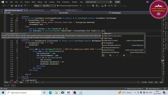Collapse the Using dt block at line 375
The height and width of the screenshot is (95, 168).
[x=17, y=58]
